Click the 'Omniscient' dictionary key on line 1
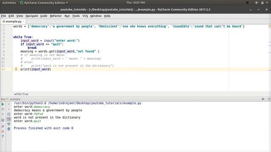Image resolution: width=271 pixels, height=152 pixels. click(x=108, y=26)
